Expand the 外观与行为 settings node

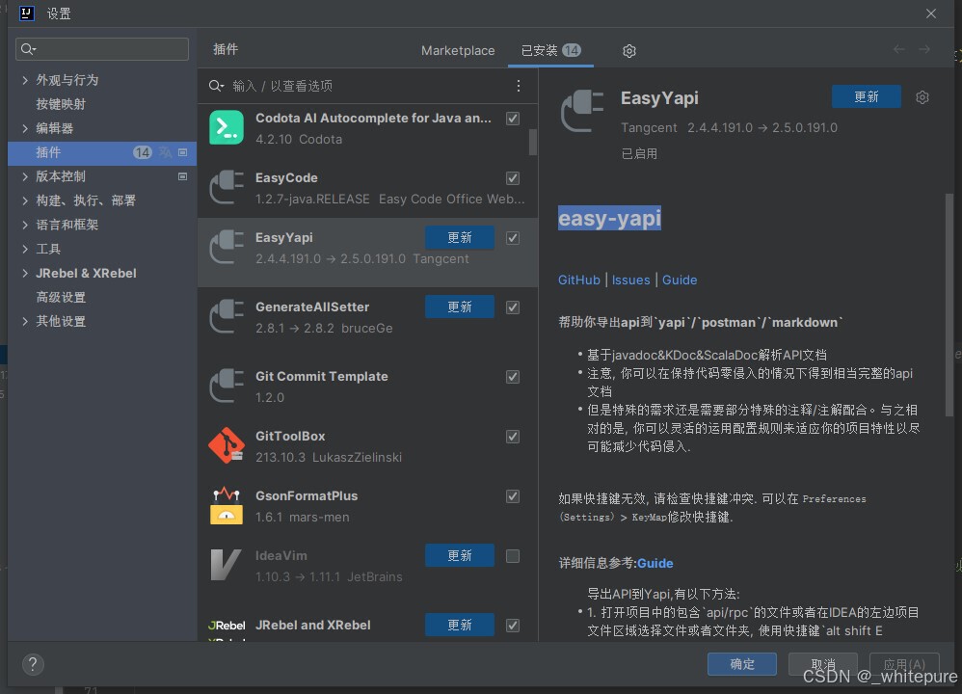pos(25,80)
